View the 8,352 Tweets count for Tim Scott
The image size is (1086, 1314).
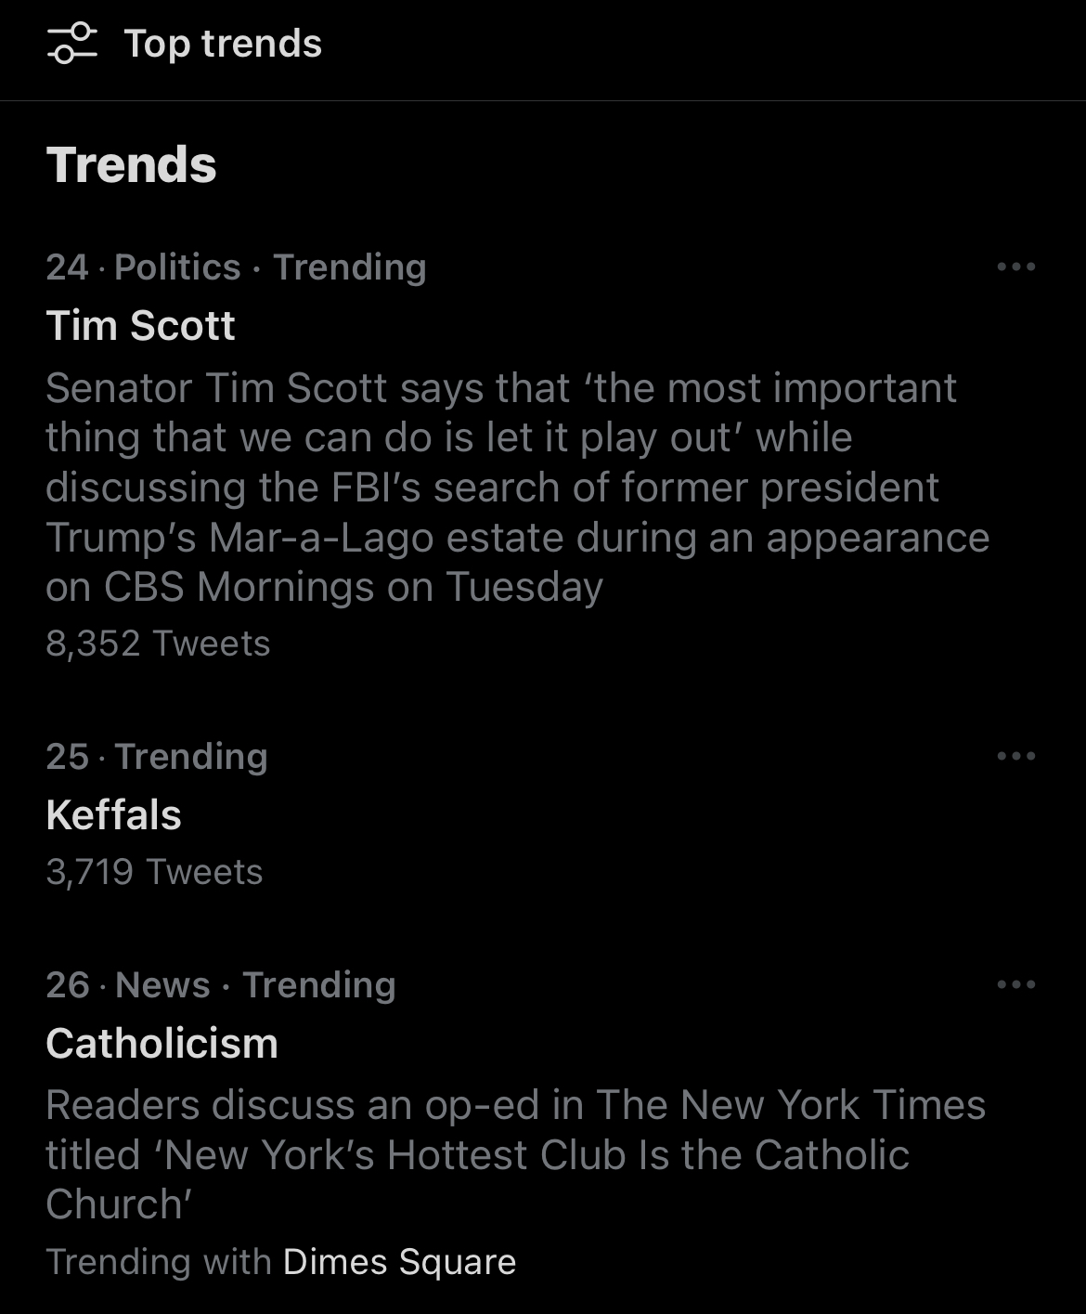[x=158, y=644]
